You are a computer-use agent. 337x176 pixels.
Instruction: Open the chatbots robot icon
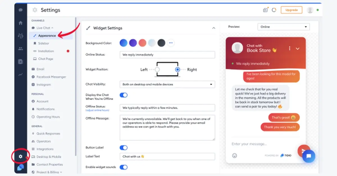pos(21,36)
